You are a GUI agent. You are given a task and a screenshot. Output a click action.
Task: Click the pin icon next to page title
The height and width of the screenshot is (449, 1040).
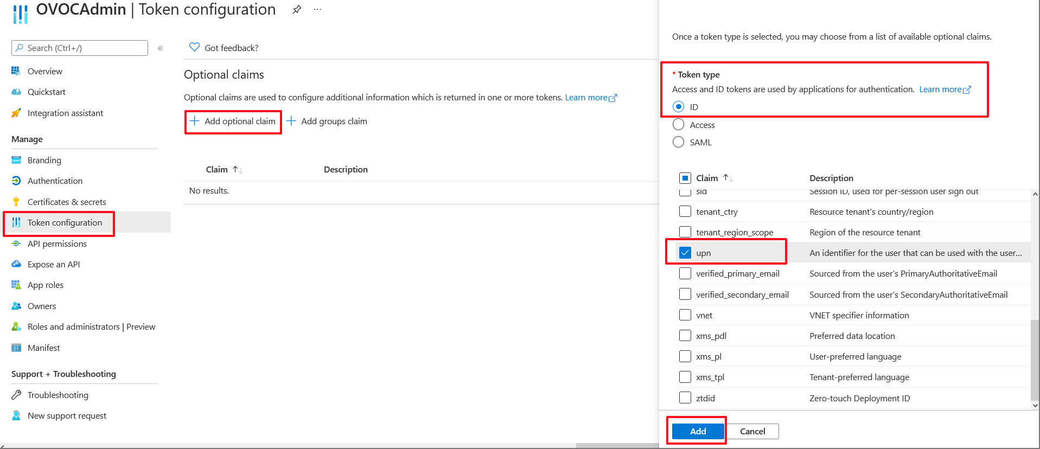coord(297,10)
